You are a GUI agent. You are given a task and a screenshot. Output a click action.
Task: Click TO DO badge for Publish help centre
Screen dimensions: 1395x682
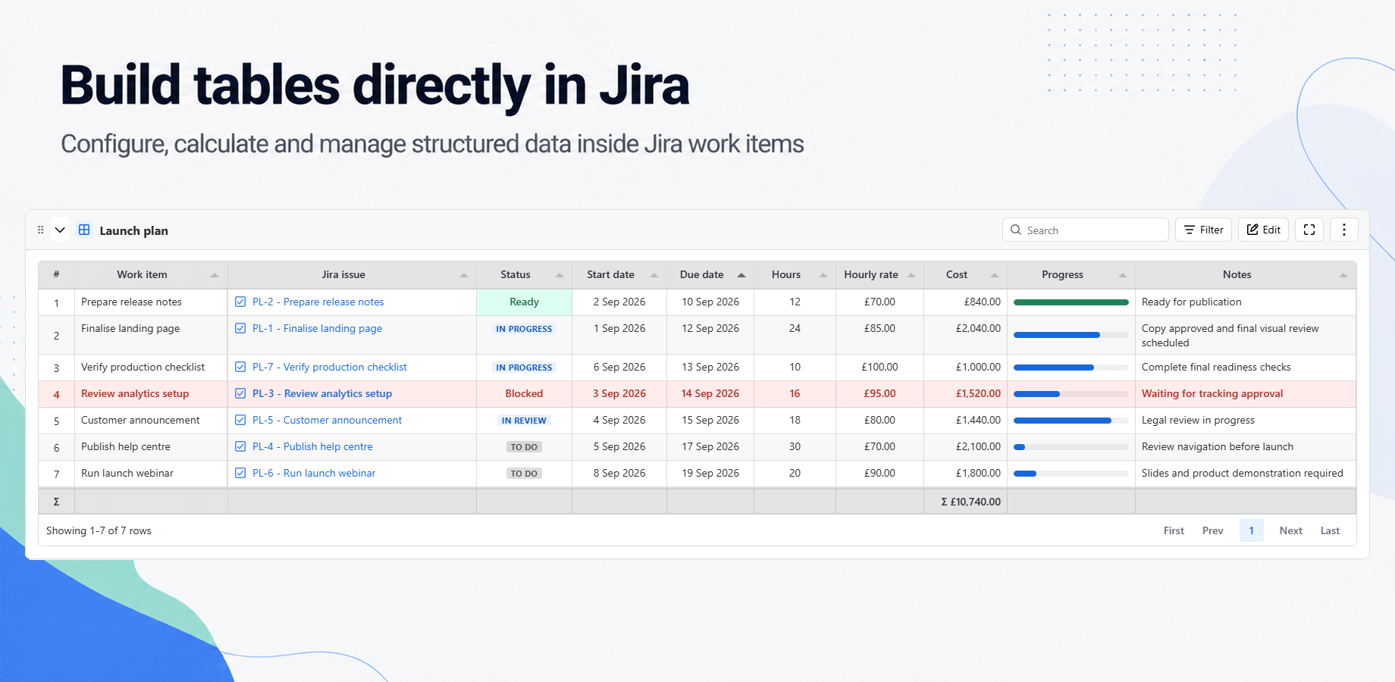(524, 447)
